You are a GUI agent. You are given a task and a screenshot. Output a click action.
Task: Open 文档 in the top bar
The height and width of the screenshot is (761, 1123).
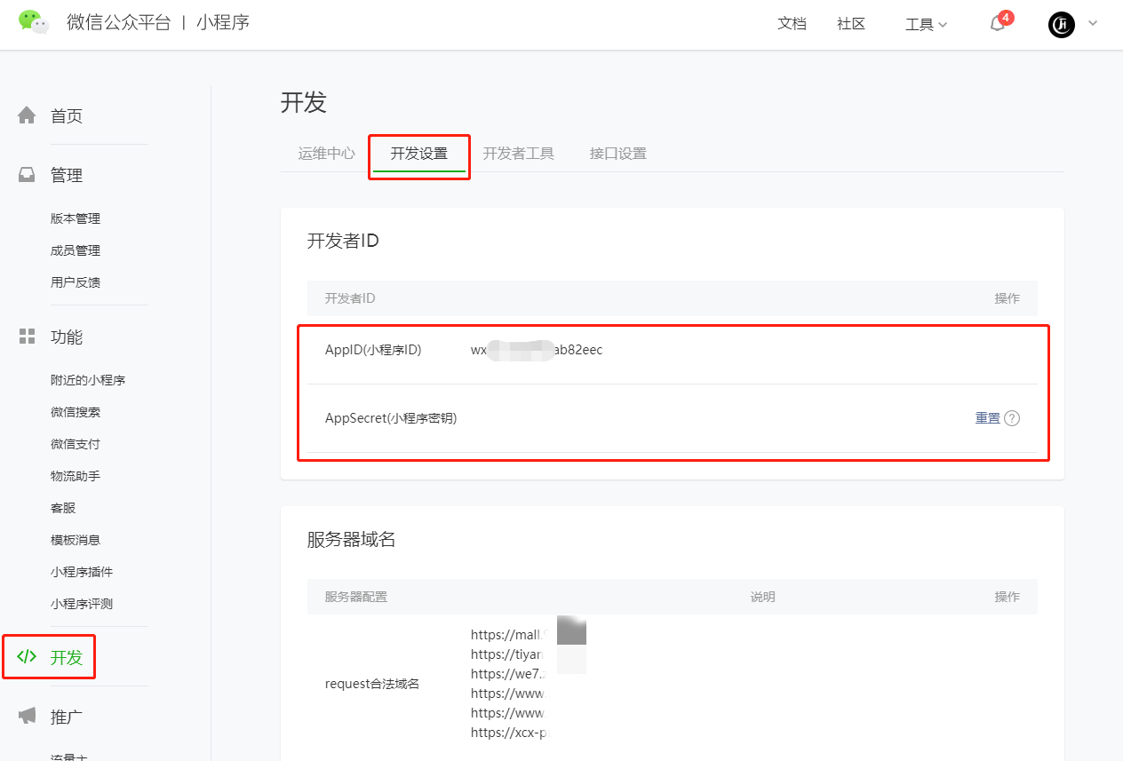tap(792, 24)
